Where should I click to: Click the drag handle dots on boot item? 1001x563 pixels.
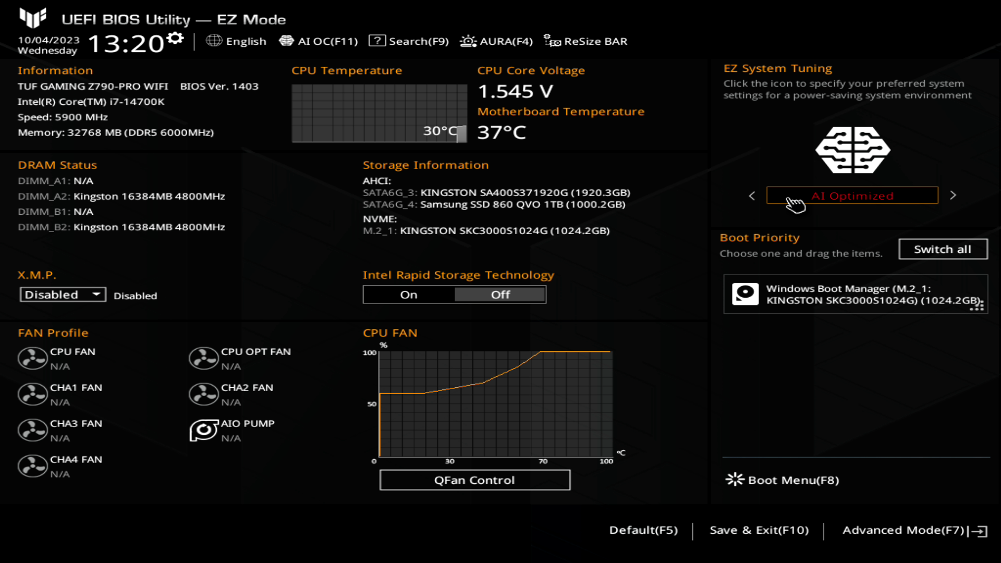976,305
